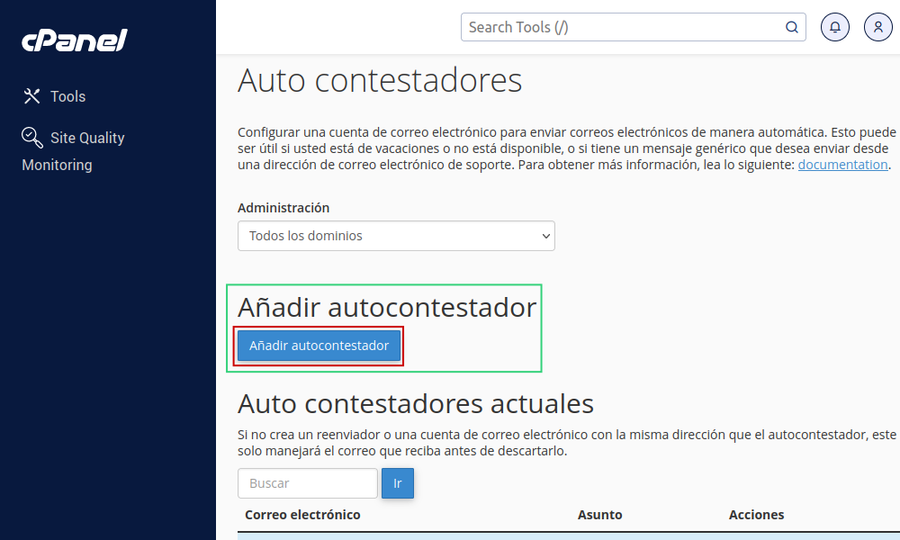The image size is (900, 540).
Task: Sort by the Correo electrónico column header
Action: point(302,515)
